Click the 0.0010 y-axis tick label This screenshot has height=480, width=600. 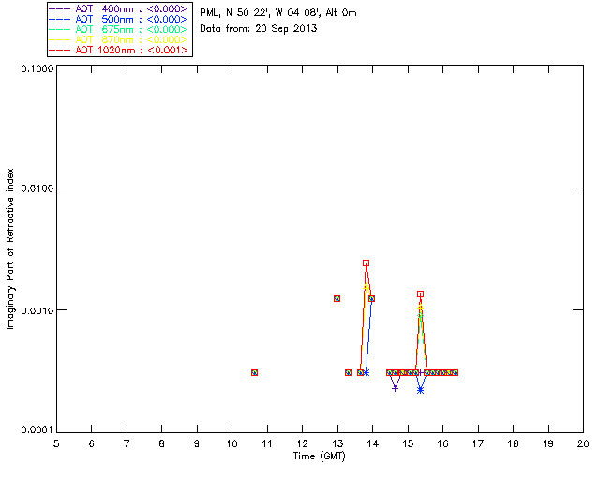(x=37, y=310)
